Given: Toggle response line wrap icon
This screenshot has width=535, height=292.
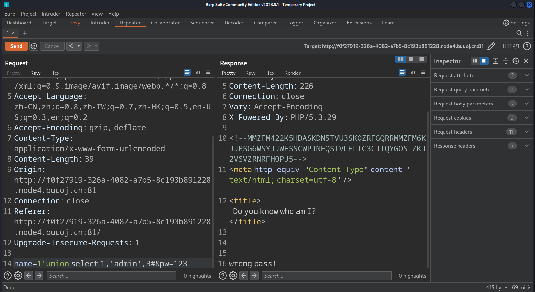Looking at the screenshot, I should click(x=402, y=72).
